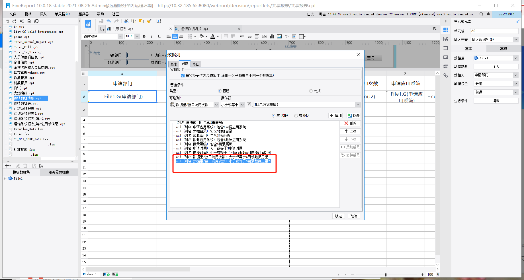Select the 公式 type radio button
Screen dimensions: 524x280
311,91
